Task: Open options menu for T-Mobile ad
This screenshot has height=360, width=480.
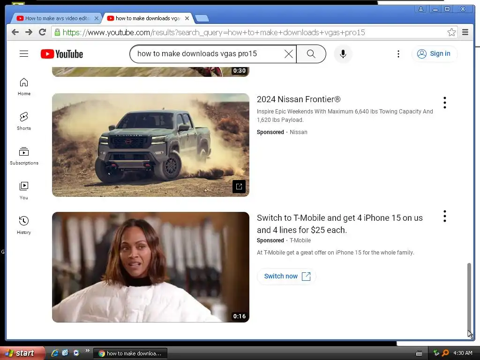Action: [x=444, y=216]
